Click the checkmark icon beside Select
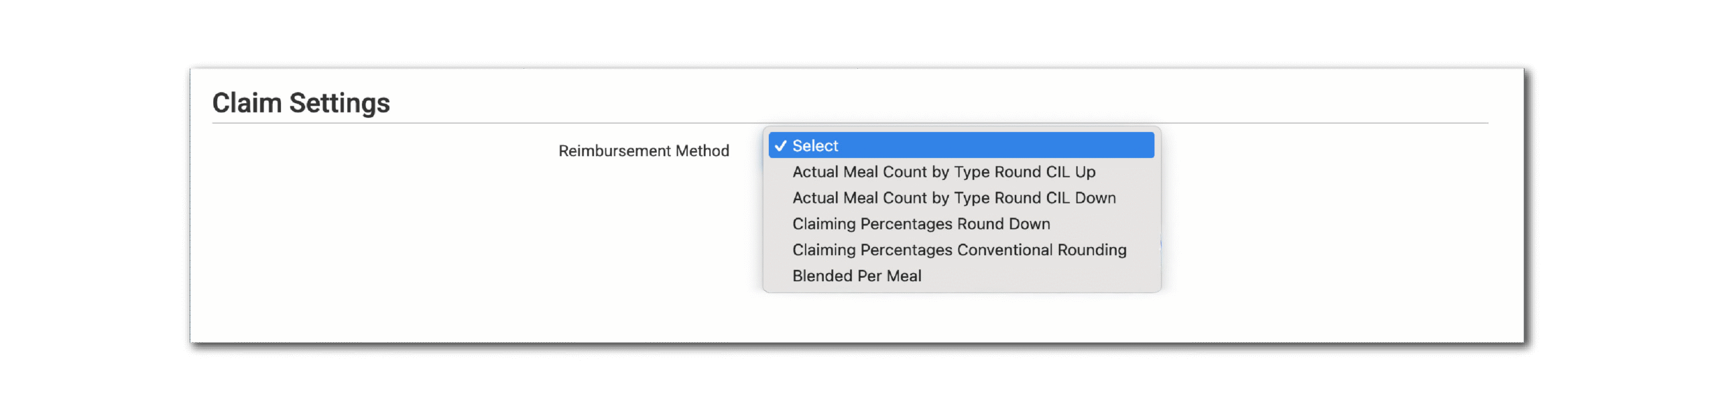This screenshot has width=1716, height=411. tap(780, 146)
